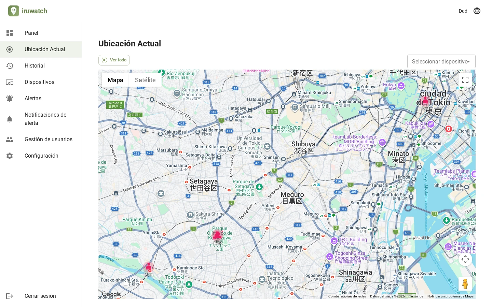Click the Mom location marker on map
This screenshot has height=307, width=492.
149,267
